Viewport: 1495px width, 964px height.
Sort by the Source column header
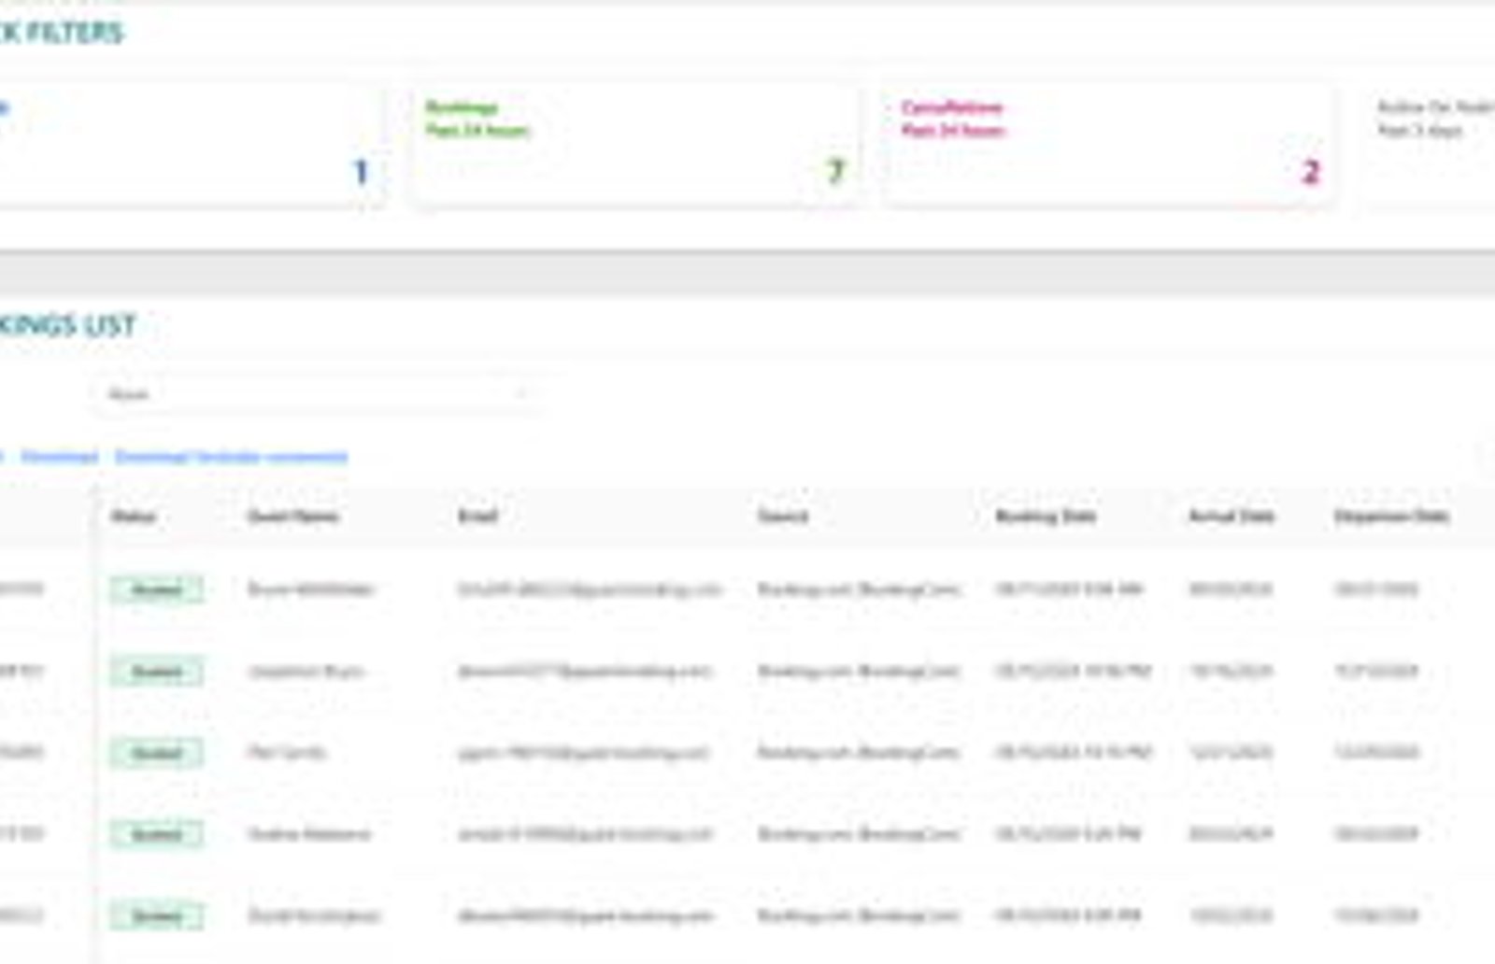tap(783, 517)
